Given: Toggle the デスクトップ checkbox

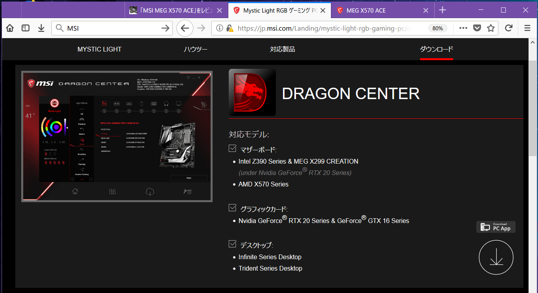Looking at the screenshot, I should pos(233,244).
